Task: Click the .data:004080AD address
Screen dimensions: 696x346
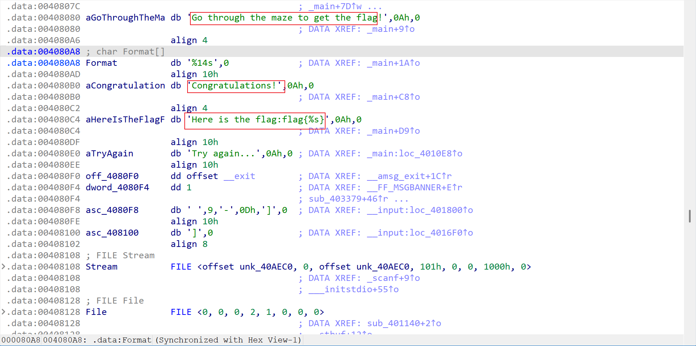Action: (44, 74)
